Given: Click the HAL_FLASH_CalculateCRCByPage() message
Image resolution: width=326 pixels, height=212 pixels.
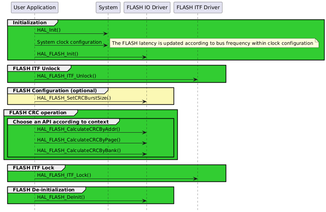Looking at the screenshot, I should pos(79,140).
